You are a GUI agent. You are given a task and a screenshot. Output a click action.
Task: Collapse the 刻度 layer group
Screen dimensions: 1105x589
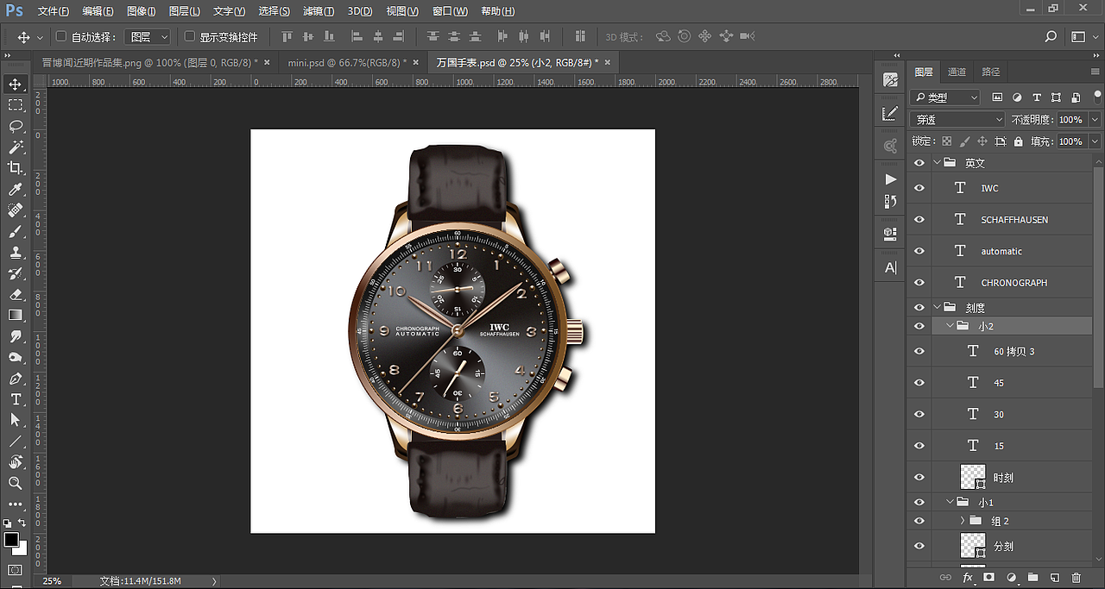pos(938,307)
